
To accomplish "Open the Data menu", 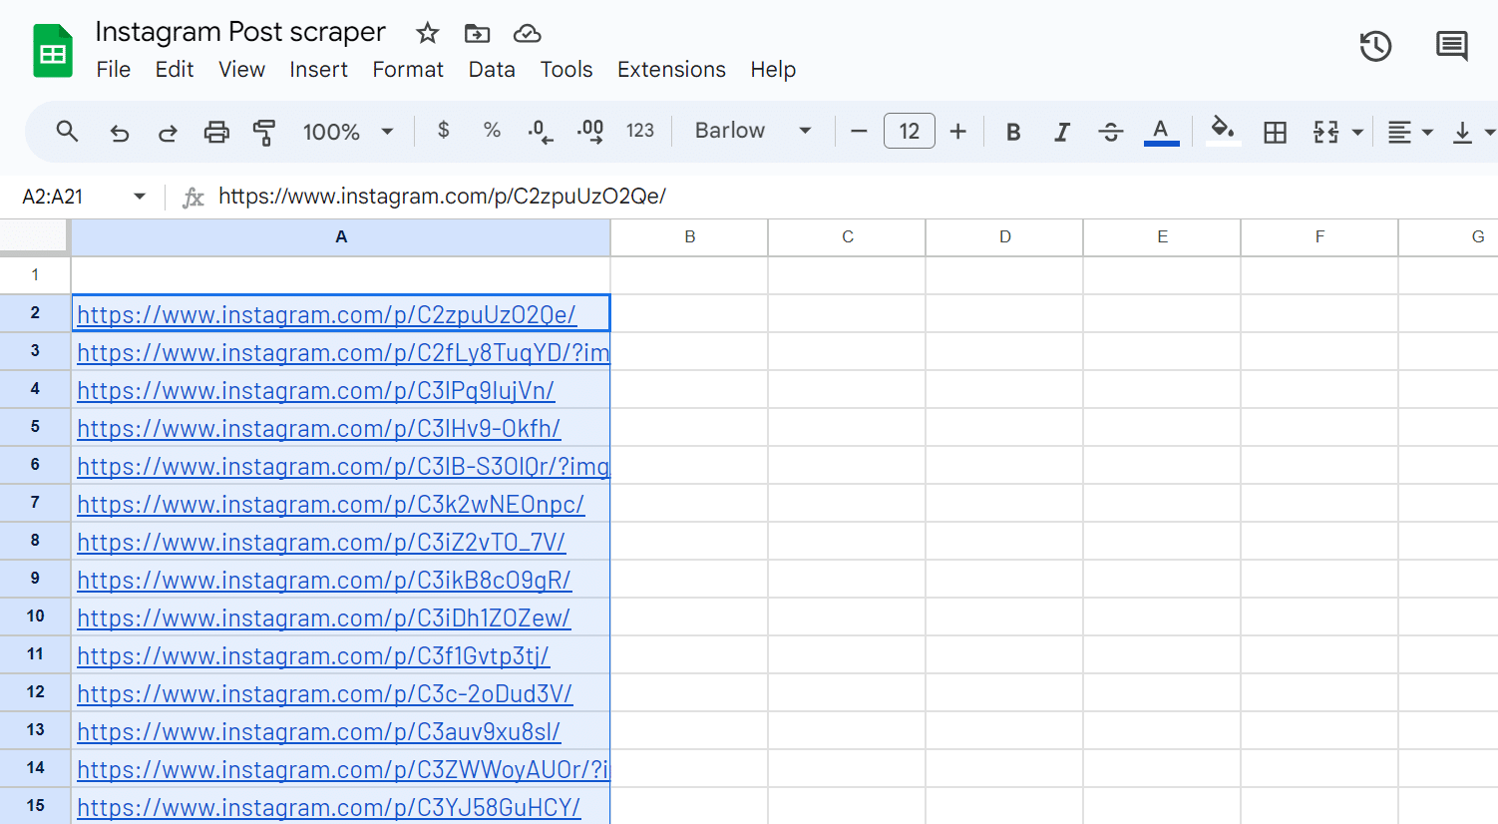I will [x=492, y=70].
